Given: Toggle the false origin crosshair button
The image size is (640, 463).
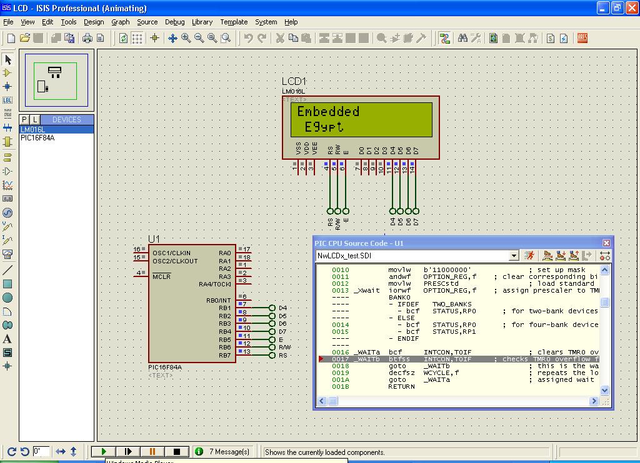Looking at the screenshot, I should [155, 38].
